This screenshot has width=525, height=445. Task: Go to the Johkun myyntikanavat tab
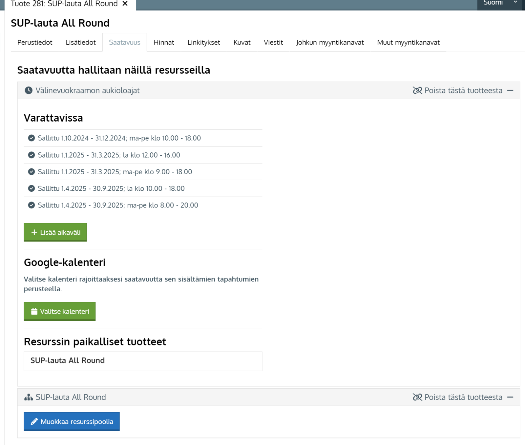click(x=330, y=42)
